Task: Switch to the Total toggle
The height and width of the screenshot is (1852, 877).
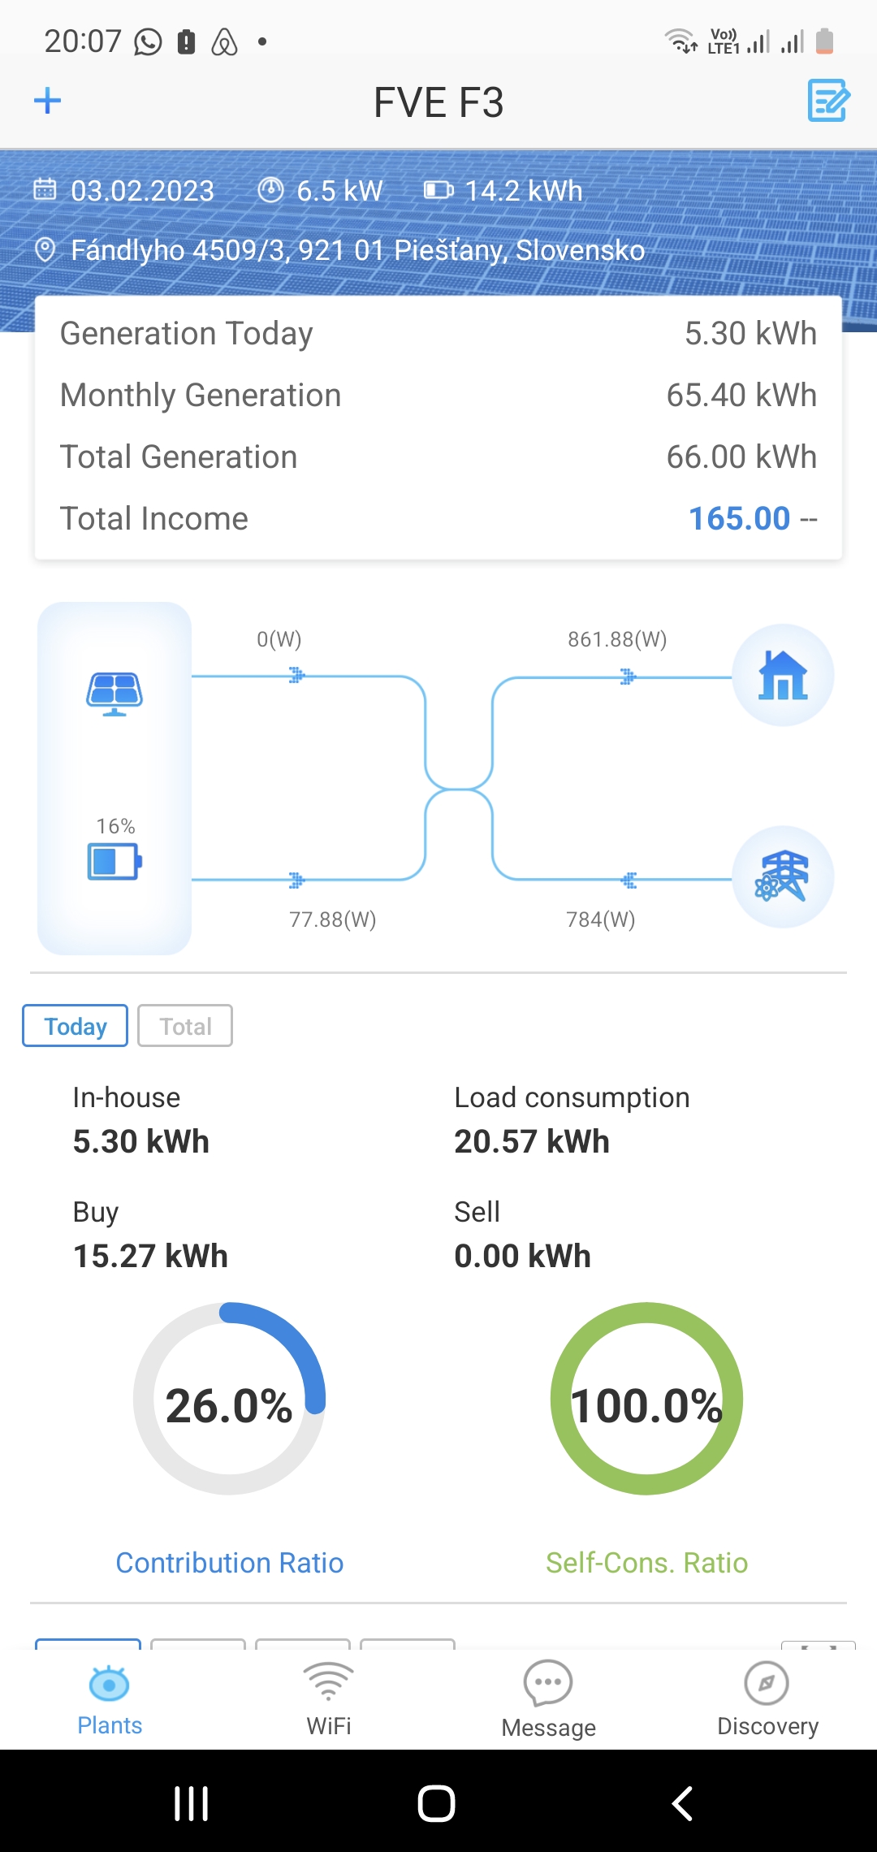Action: click(185, 1026)
